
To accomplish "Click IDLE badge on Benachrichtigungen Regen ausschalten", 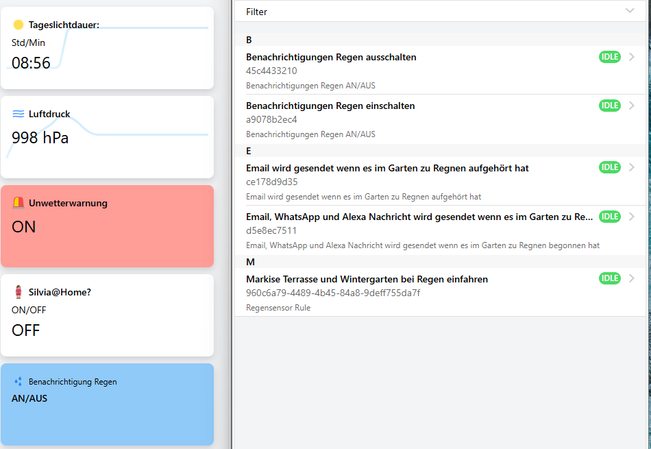I will click(609, 57).
